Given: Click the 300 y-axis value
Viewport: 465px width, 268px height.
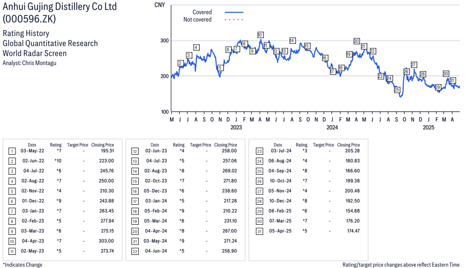Looking at the screenshot, I should coord(165,40).
